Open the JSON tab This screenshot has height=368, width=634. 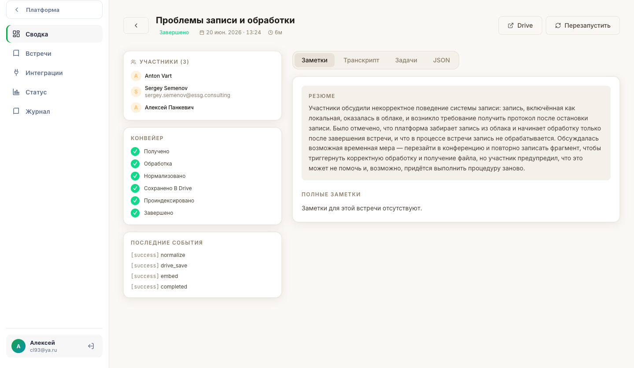(441, 60)
